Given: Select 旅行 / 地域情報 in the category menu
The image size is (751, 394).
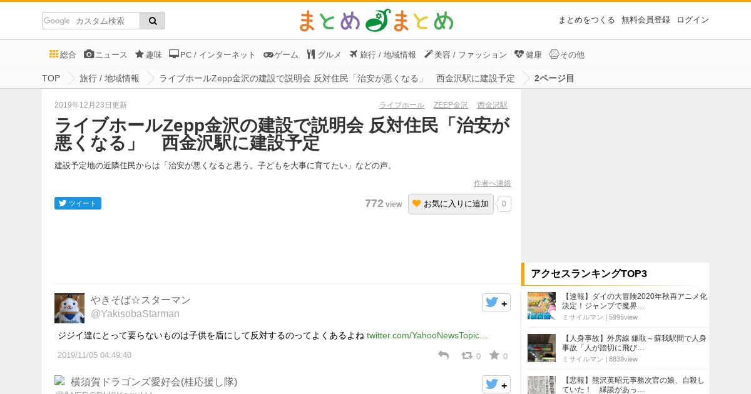Looking at the screenshot, I should [382, 54].
